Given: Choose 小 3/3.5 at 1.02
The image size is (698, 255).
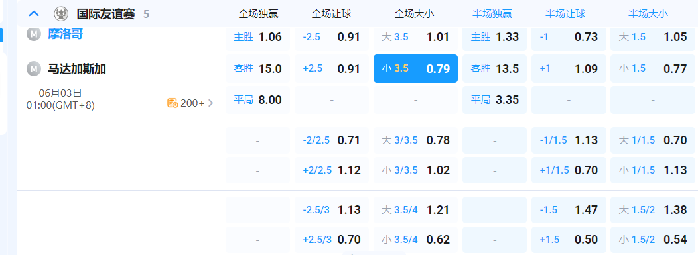Looking at the screenshot, I should coord(416,170).
